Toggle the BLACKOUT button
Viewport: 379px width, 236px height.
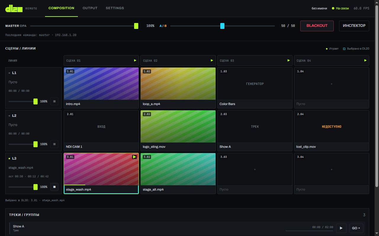pyautogui.click(x=317, y=26)
